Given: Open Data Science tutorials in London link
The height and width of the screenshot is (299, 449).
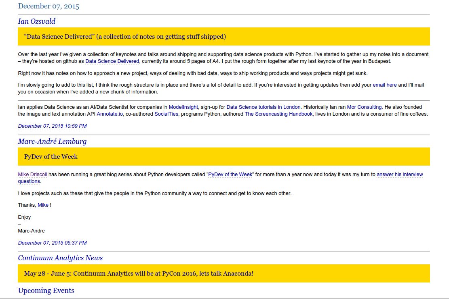Looking at the screenshot, I should (263, 107).
